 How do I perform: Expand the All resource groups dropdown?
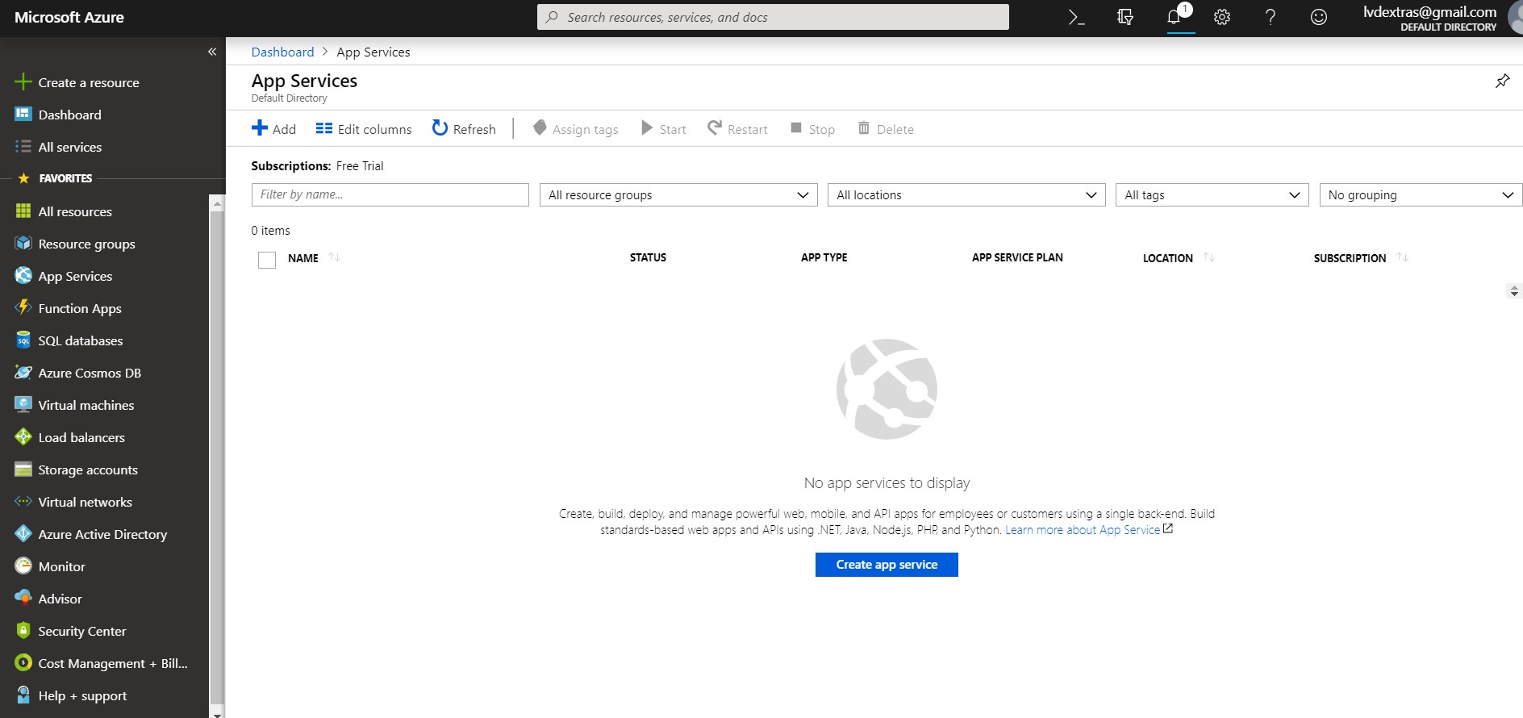tap(678, 195)
